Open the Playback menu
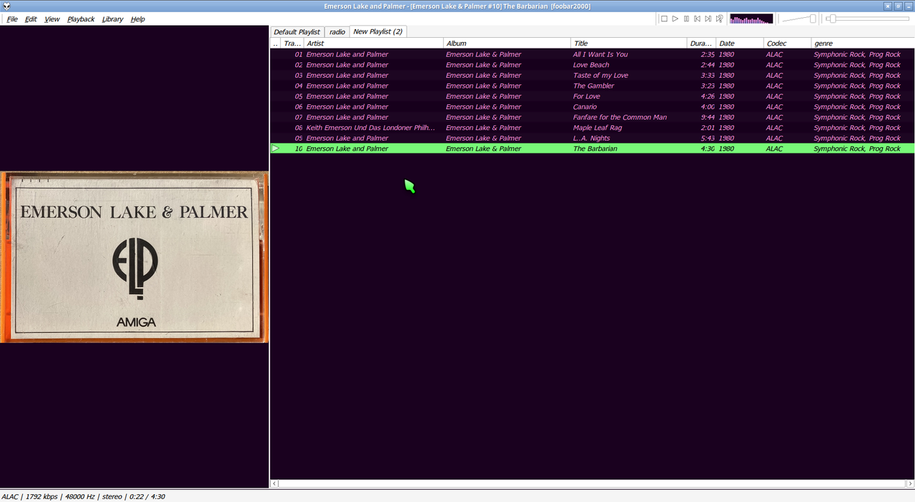Viewport: 915px width, 502px height. click(81, 19)
